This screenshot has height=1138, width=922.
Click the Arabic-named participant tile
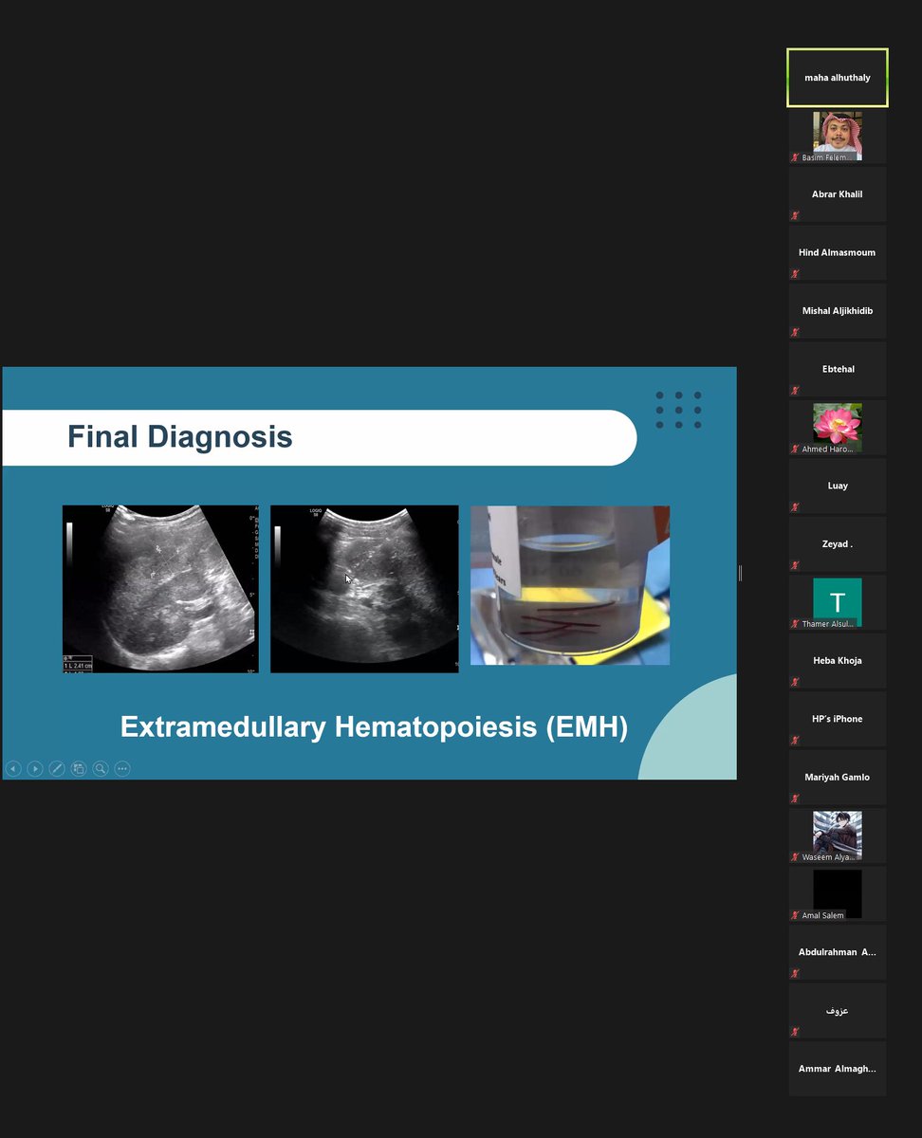point(838,1011)
